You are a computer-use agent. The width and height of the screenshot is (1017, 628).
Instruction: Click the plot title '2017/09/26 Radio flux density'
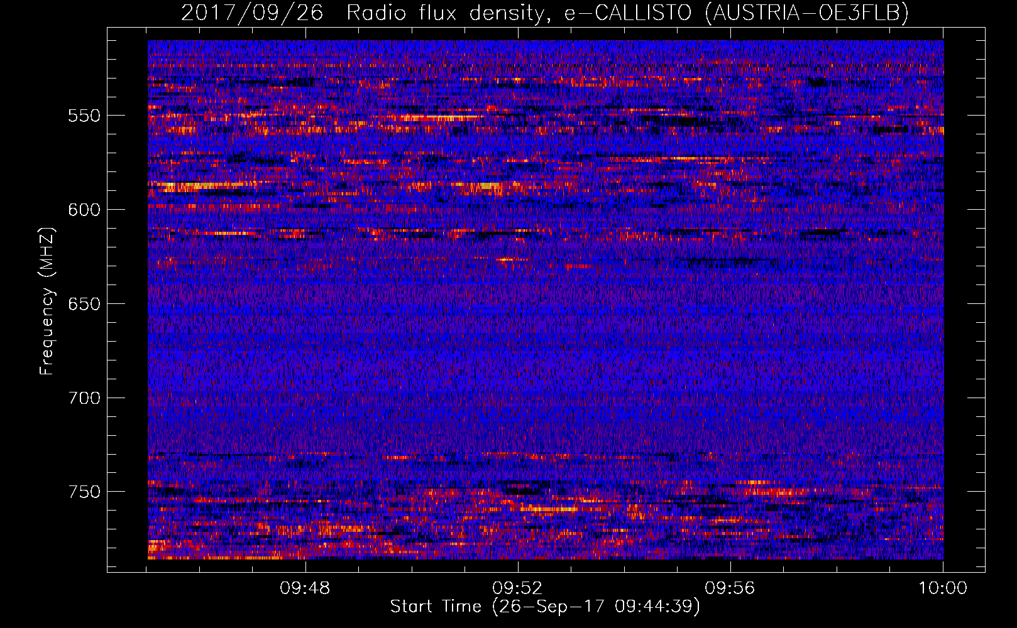point(544,13)
